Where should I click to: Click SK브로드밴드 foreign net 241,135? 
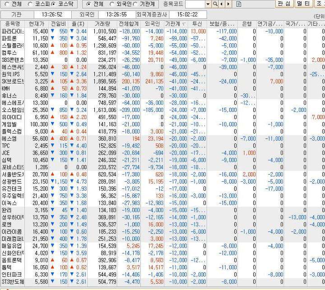[154, 81]
